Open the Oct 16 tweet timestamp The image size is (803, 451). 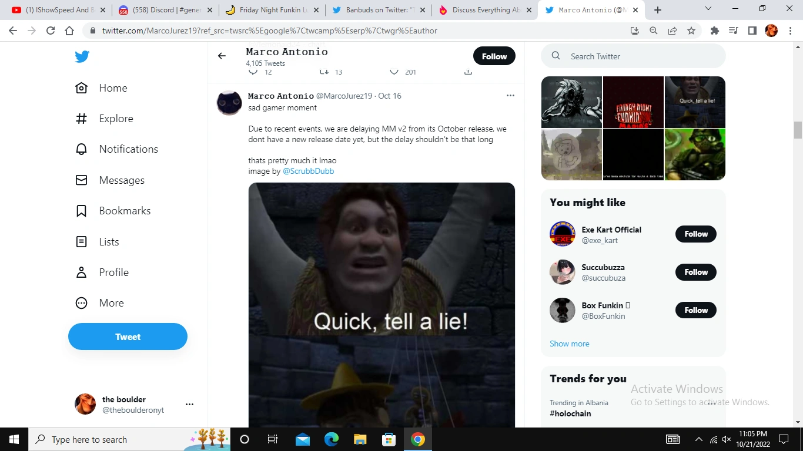tap(390, 96)
